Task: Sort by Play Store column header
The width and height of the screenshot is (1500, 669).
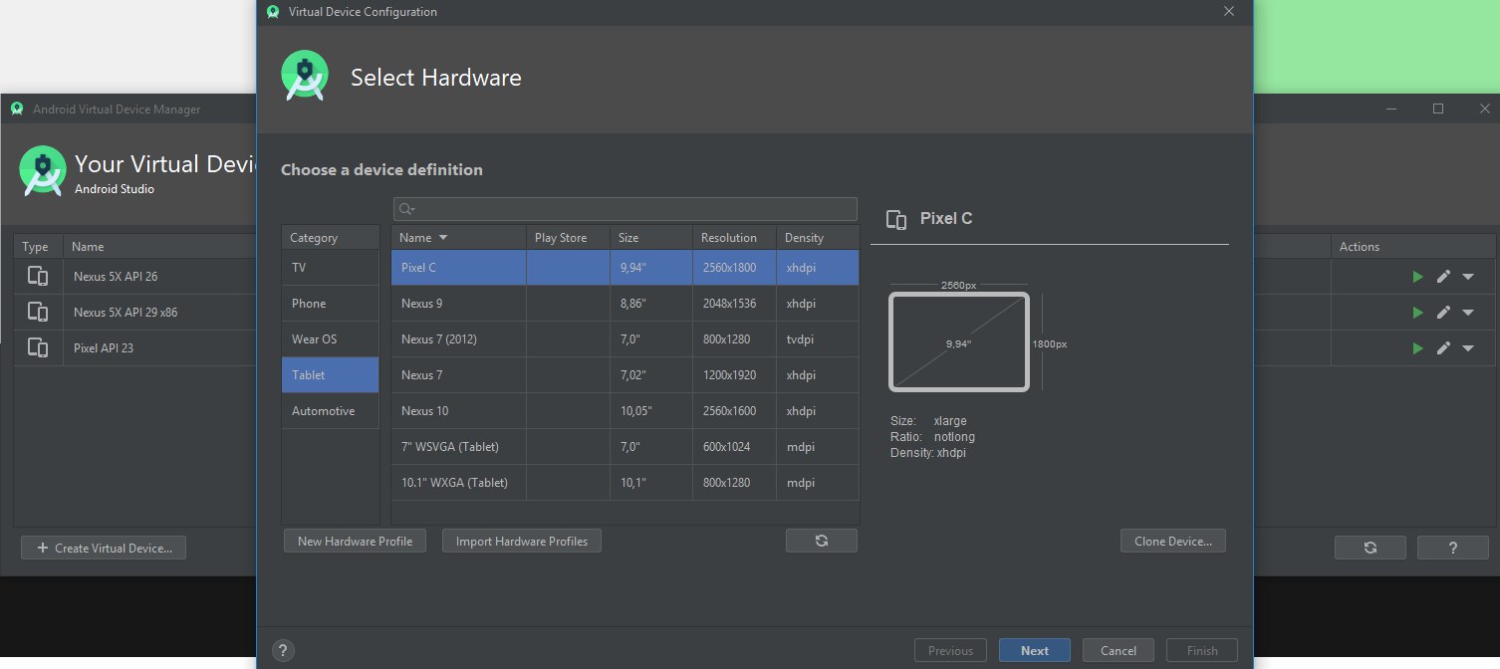Action: [x=569, y=238]
